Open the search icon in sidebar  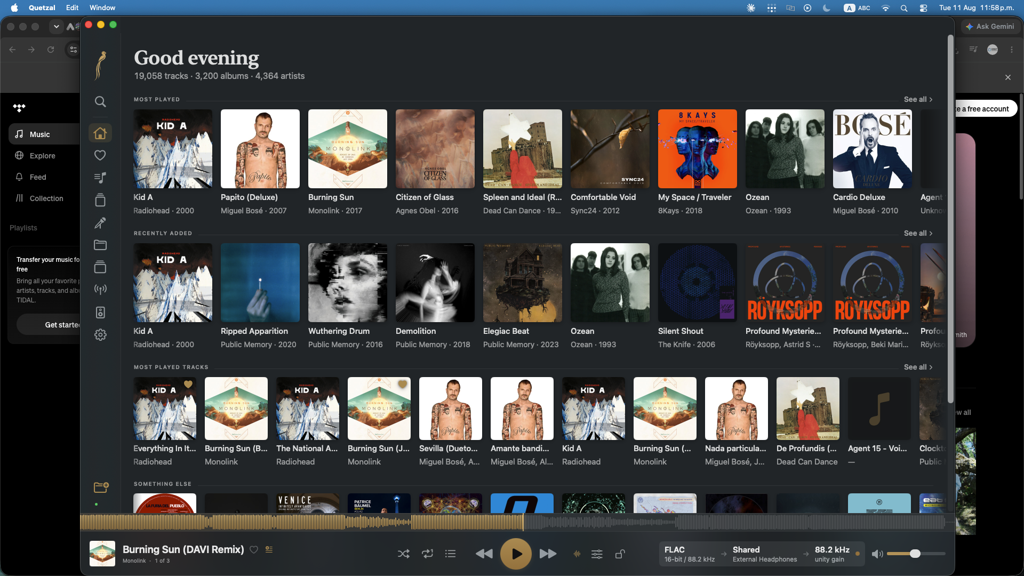tap(100, 101)
